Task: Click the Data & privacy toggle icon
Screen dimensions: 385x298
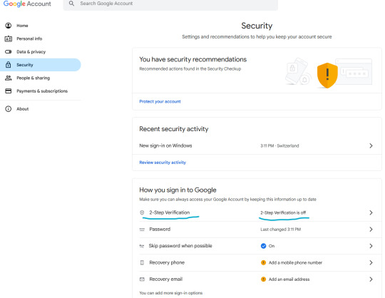Action: pyautogui.click(x=9, y=52)
